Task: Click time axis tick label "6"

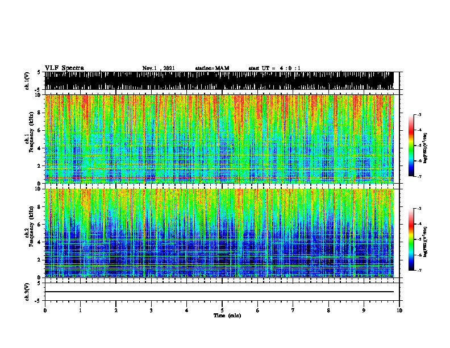Action: pos(257,310)
